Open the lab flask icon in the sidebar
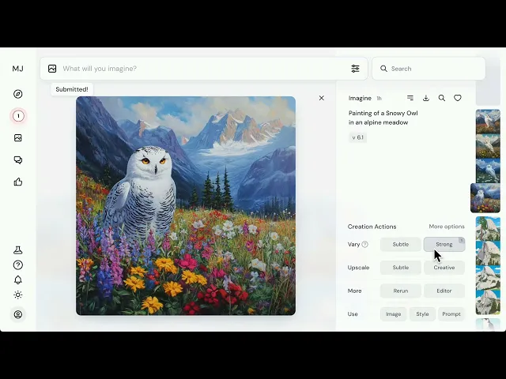Screen dimensions: 506x379 pyautogui.click(x=18, y=250)
